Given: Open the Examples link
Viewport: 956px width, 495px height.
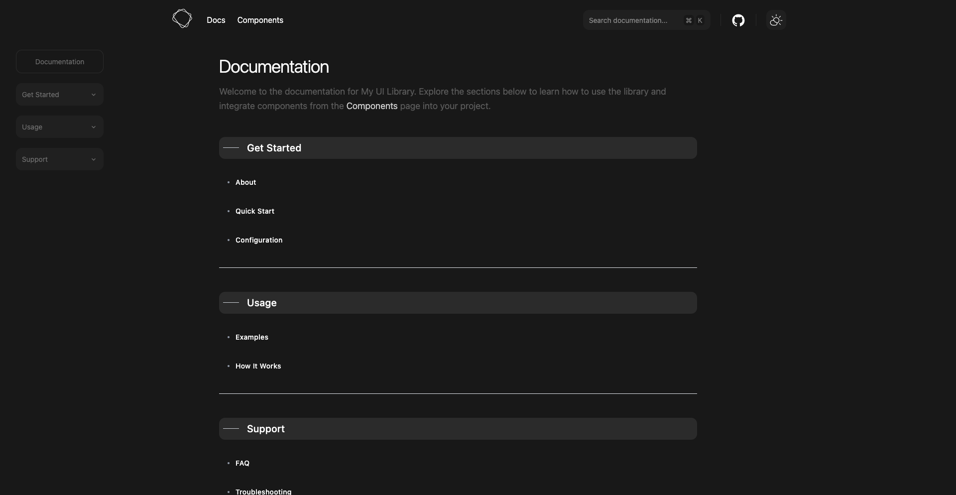Looking at the screenshot, I should 252,337.
